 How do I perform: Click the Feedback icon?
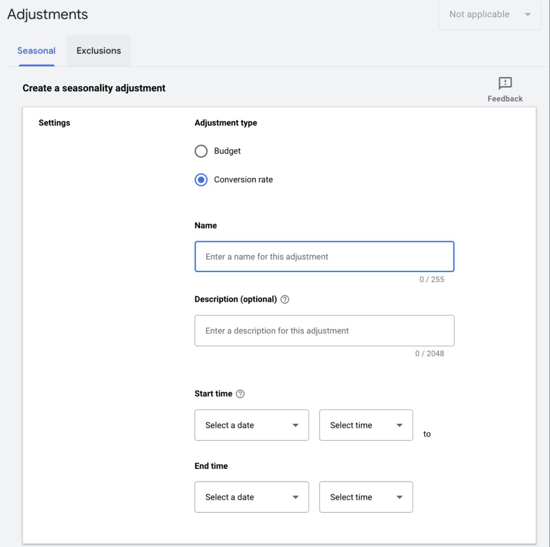click(505, 84)
